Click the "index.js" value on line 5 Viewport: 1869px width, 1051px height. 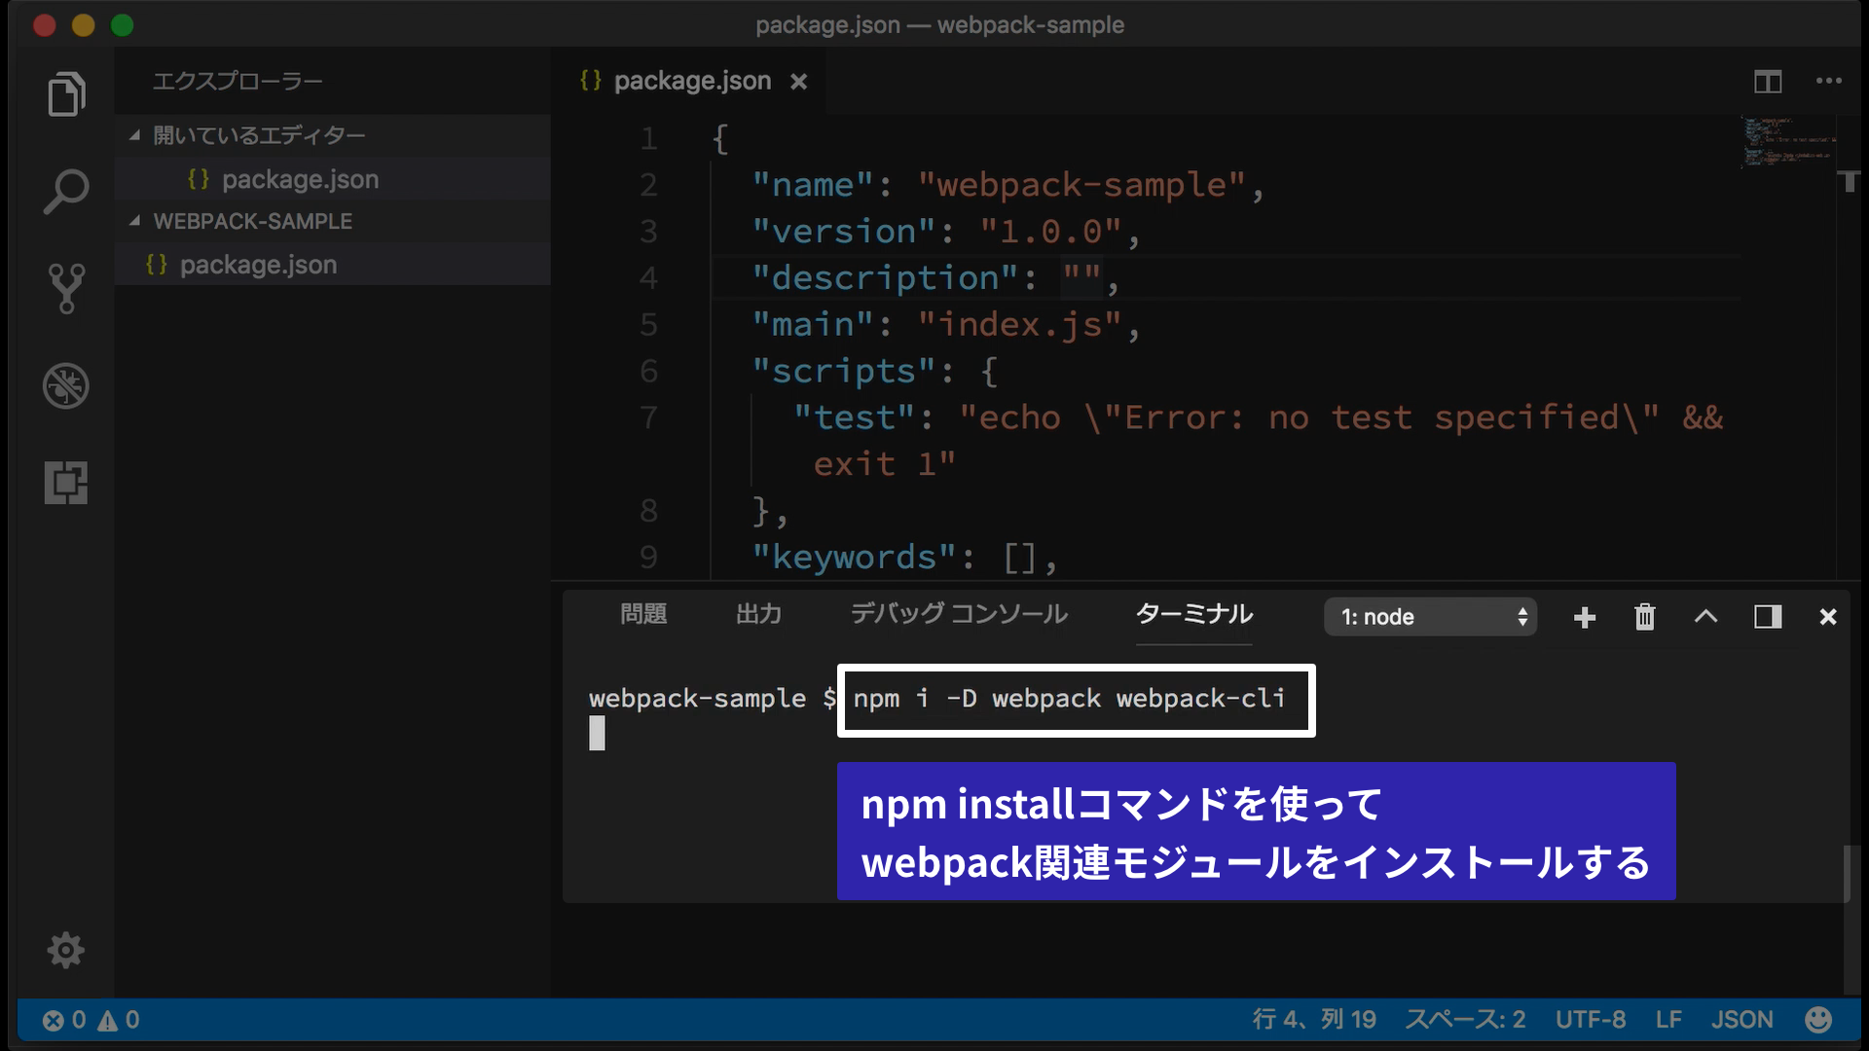point(1019,325)
